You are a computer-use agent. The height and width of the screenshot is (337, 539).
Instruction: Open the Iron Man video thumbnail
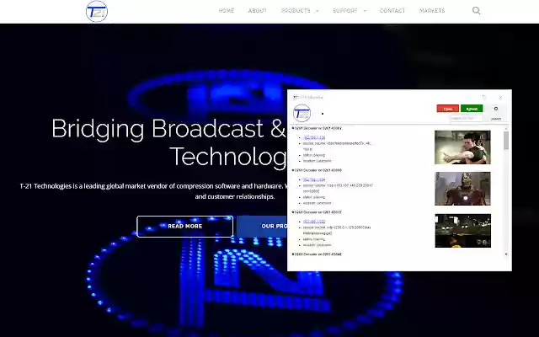462,189
